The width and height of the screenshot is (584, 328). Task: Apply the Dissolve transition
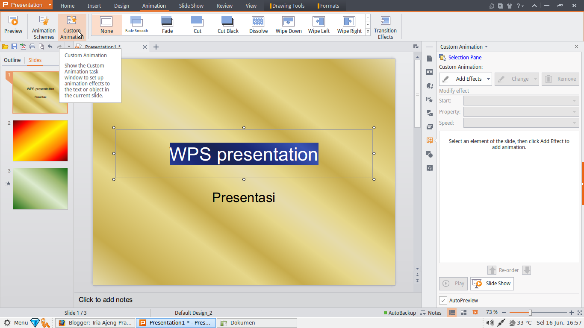pyautogui.click(x=258, y=24)
